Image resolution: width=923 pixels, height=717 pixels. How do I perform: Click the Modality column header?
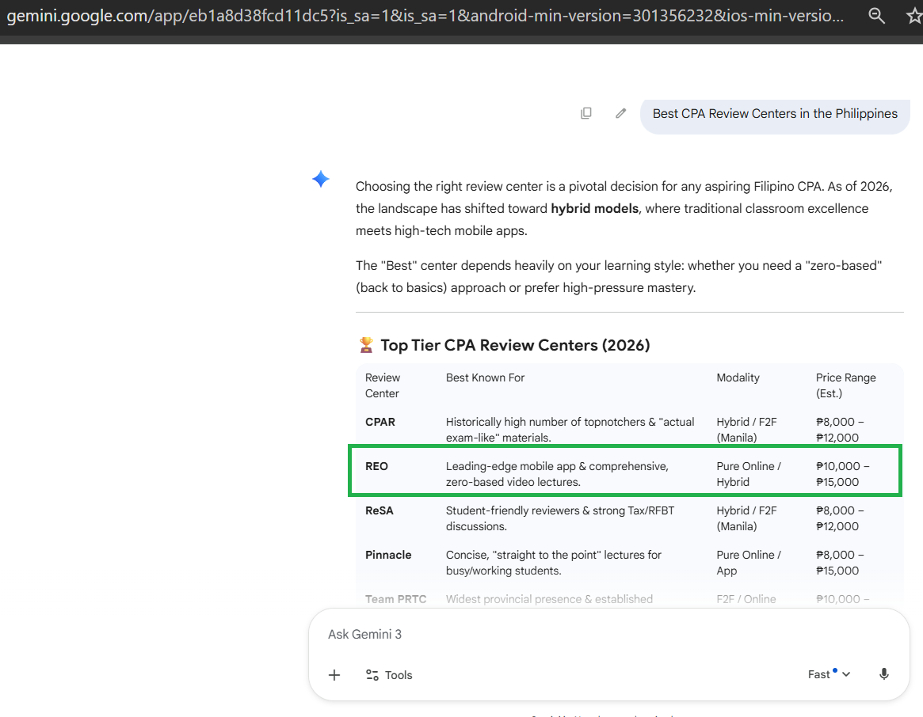(x=738, y=377)
